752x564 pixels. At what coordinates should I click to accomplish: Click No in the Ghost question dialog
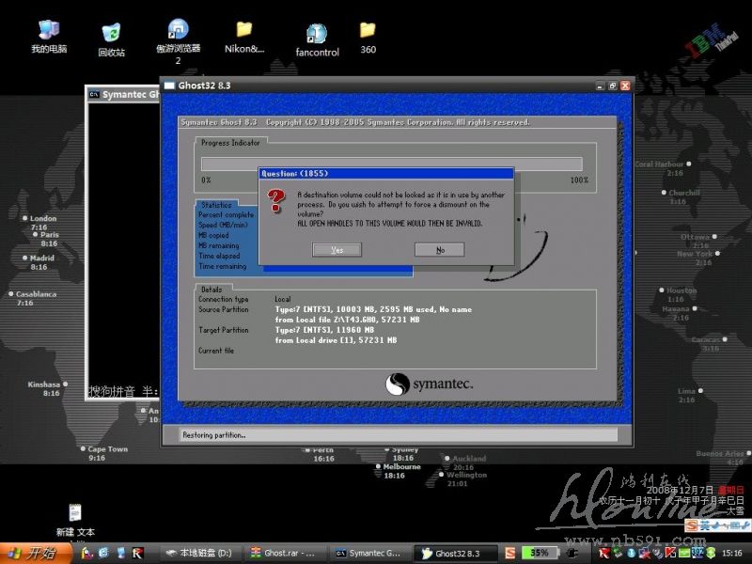440,250
